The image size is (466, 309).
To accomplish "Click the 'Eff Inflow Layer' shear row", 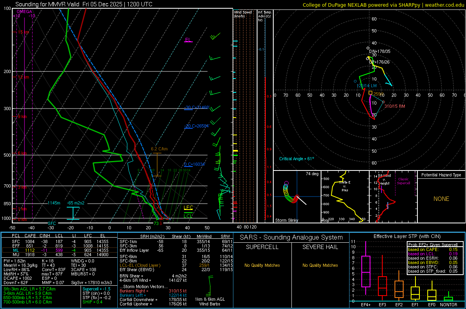I will [176, 250].
